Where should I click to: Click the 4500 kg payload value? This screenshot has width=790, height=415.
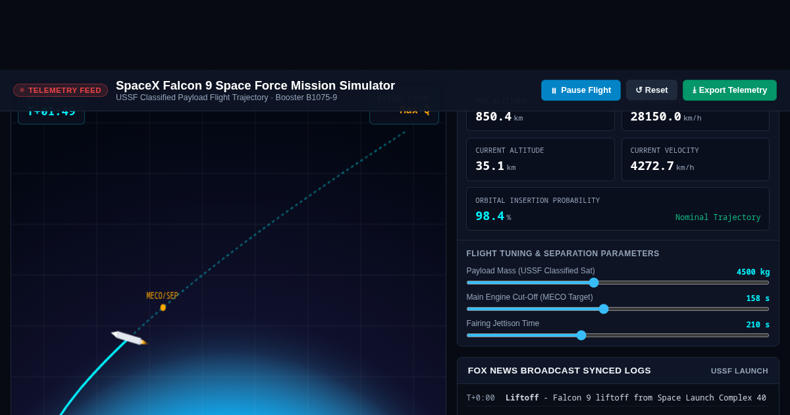753,272
